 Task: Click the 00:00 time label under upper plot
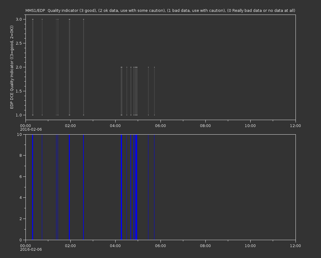point(25,126)
